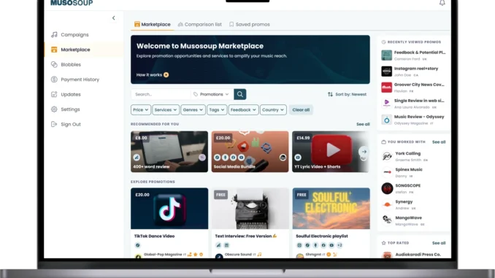Go to Payment History in the sidebar

coord(80,80)
